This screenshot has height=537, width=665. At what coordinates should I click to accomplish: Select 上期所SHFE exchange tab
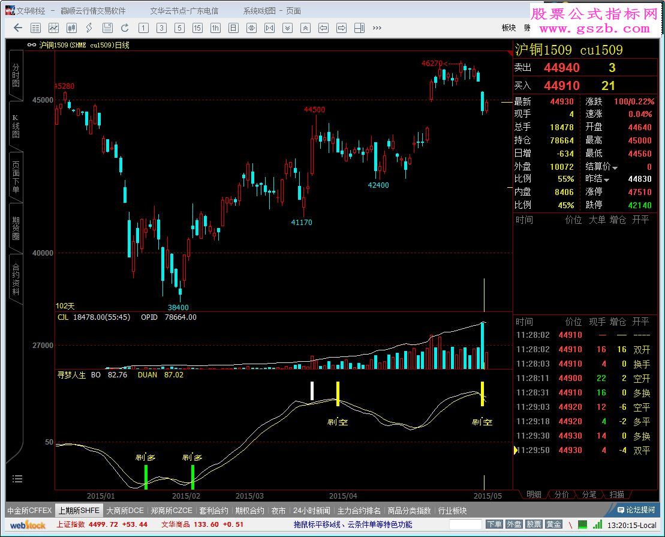[79, 510]
